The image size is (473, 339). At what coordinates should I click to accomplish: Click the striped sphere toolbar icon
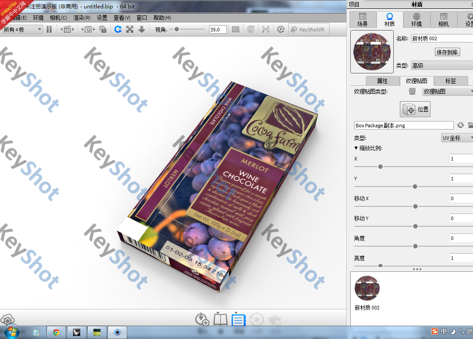click(251, 29)
